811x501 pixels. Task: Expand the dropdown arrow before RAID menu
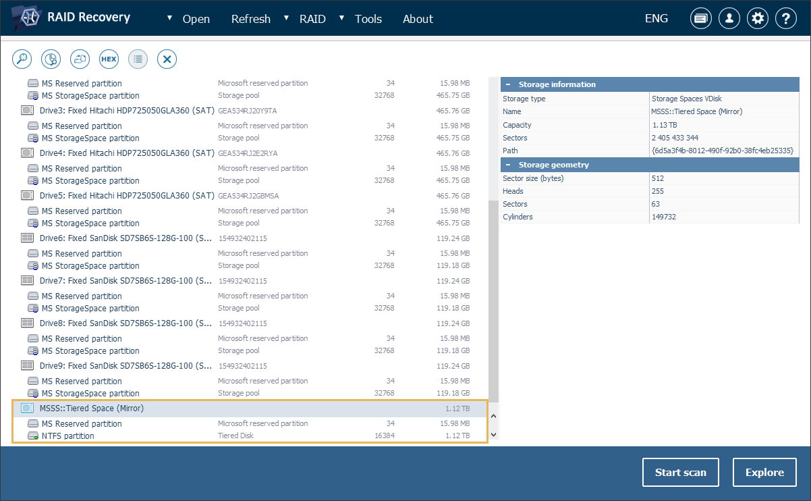coord(287,18)
